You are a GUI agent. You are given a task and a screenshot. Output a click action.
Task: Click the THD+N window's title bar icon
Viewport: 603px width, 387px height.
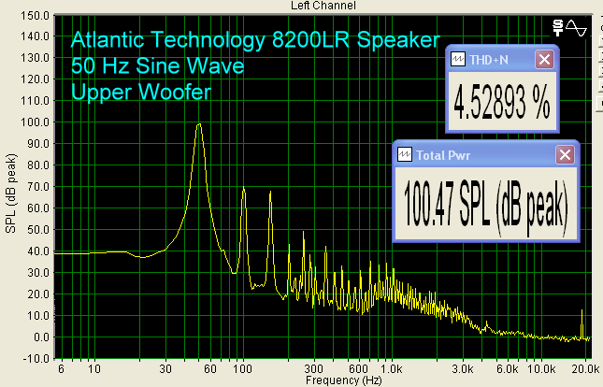point(458,59)
